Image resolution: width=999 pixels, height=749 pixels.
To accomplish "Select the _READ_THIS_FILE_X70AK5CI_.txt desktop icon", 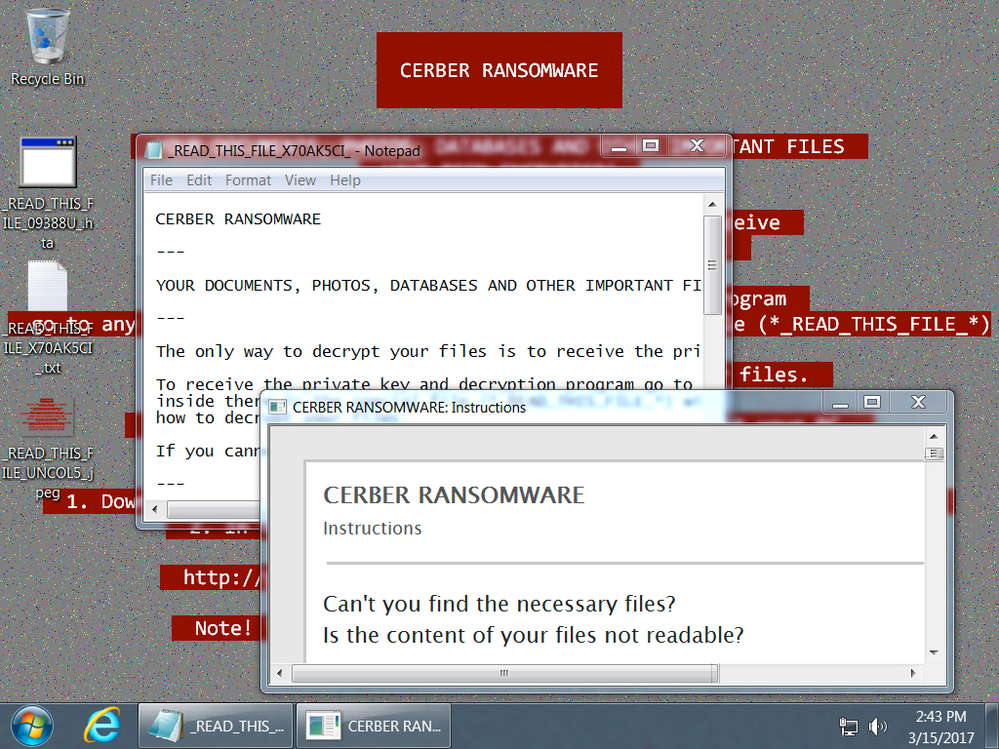I will pos(48,319).
